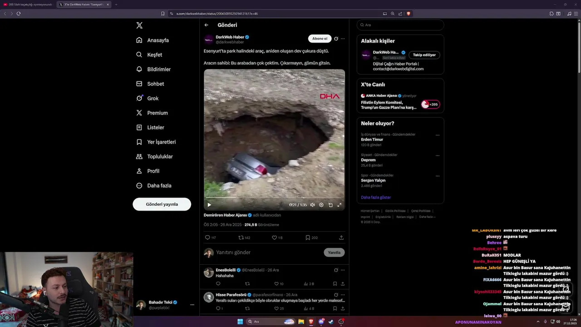Open a new browser tab
The image size is (581, 327).
(x=116, y=5)
